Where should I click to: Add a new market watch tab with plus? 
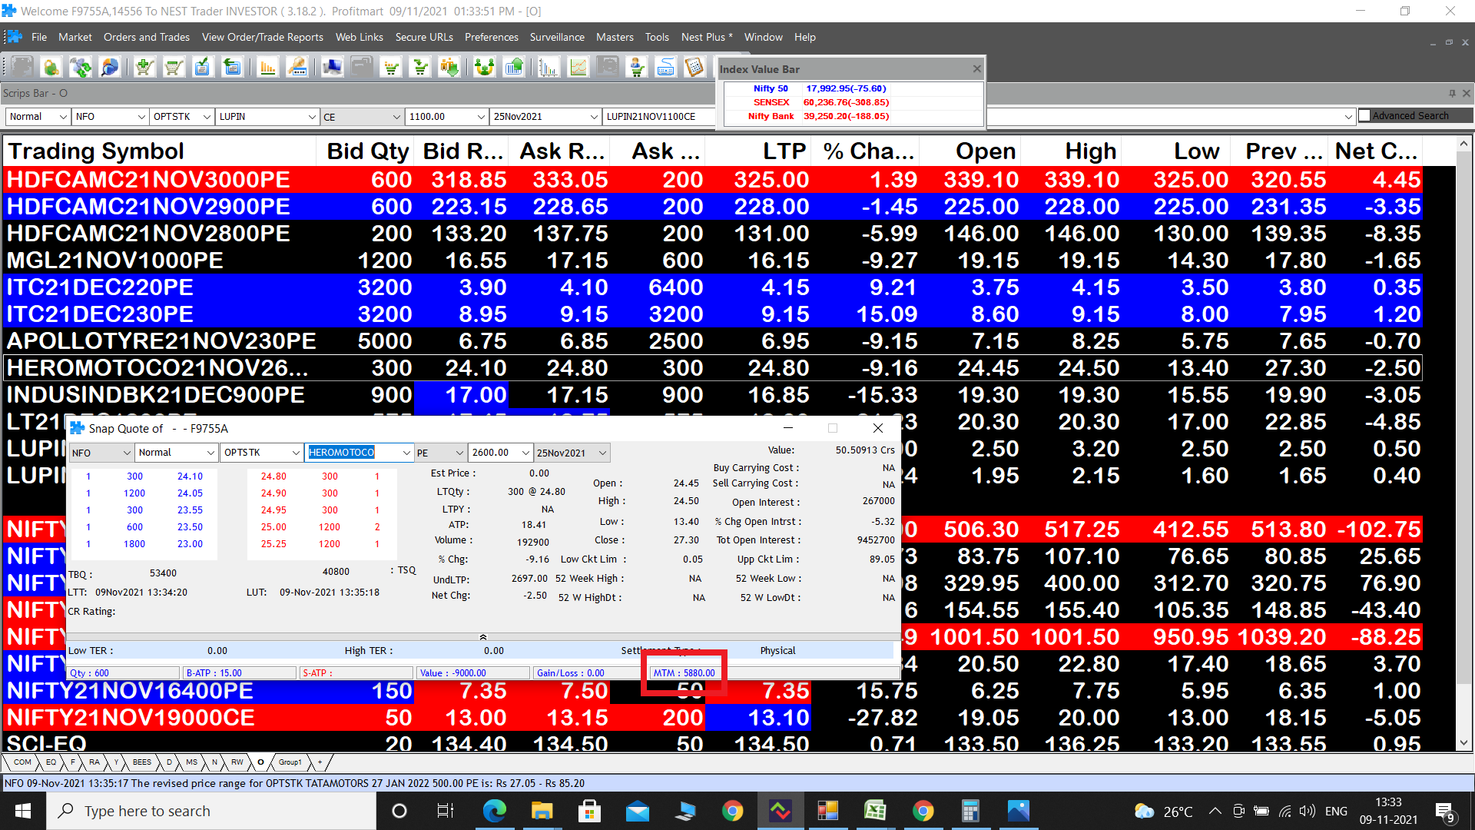(320, 762)
